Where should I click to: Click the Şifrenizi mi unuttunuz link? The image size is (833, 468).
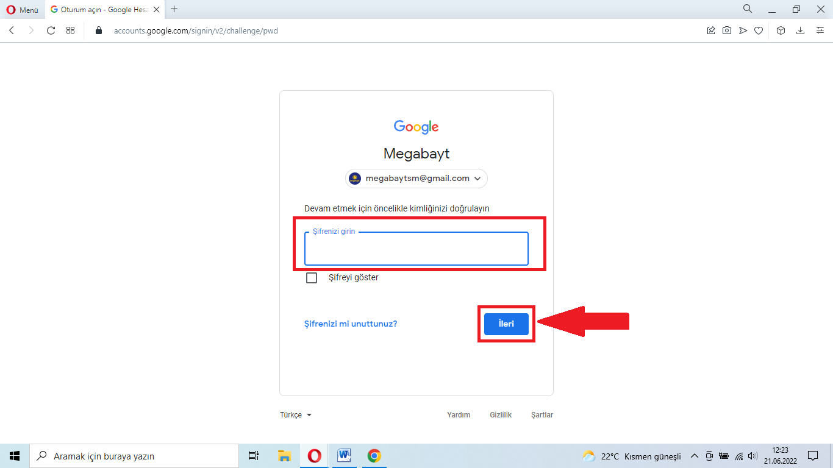pyautogui.click(x=349, y=324)
